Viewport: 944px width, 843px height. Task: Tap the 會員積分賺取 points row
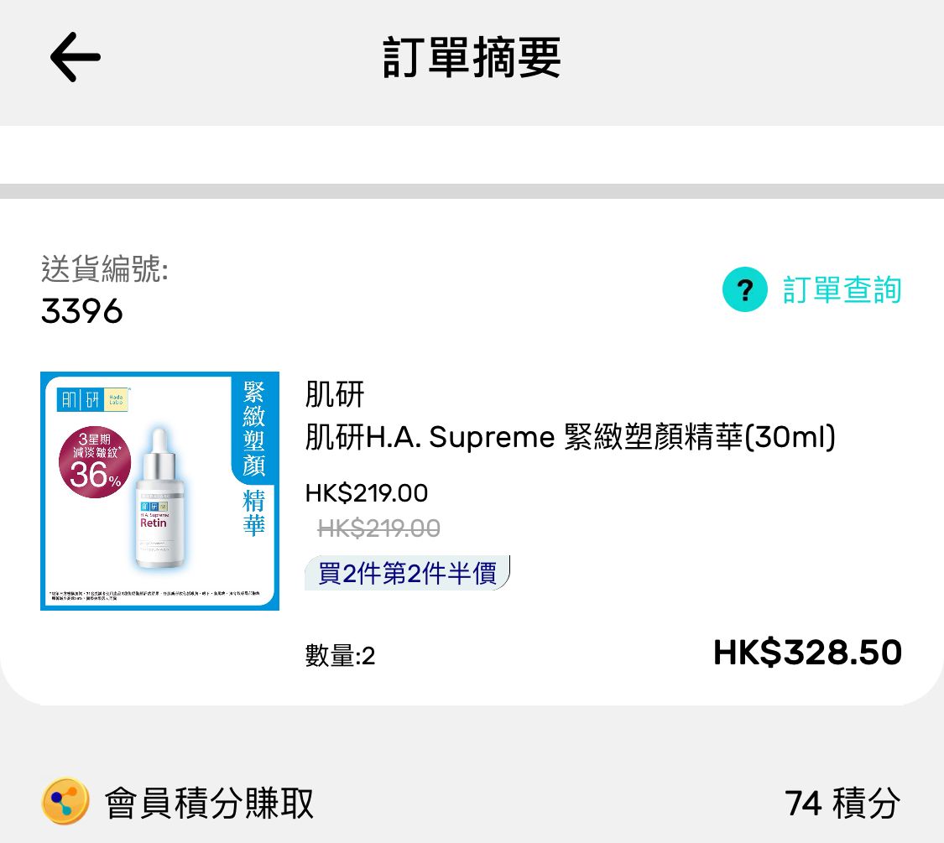tap(208, 803)
